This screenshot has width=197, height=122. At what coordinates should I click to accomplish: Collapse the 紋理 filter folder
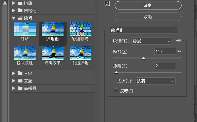pos(14,18)
